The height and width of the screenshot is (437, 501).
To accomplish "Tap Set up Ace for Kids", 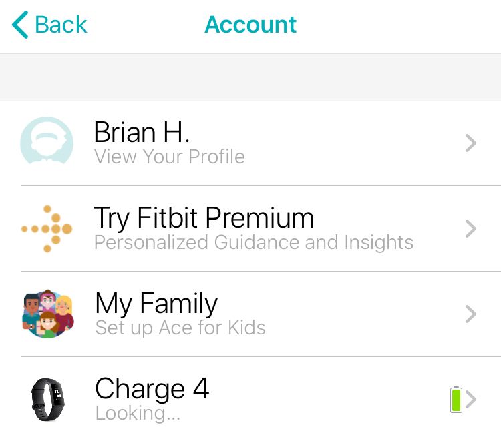I will coord(180,328).
